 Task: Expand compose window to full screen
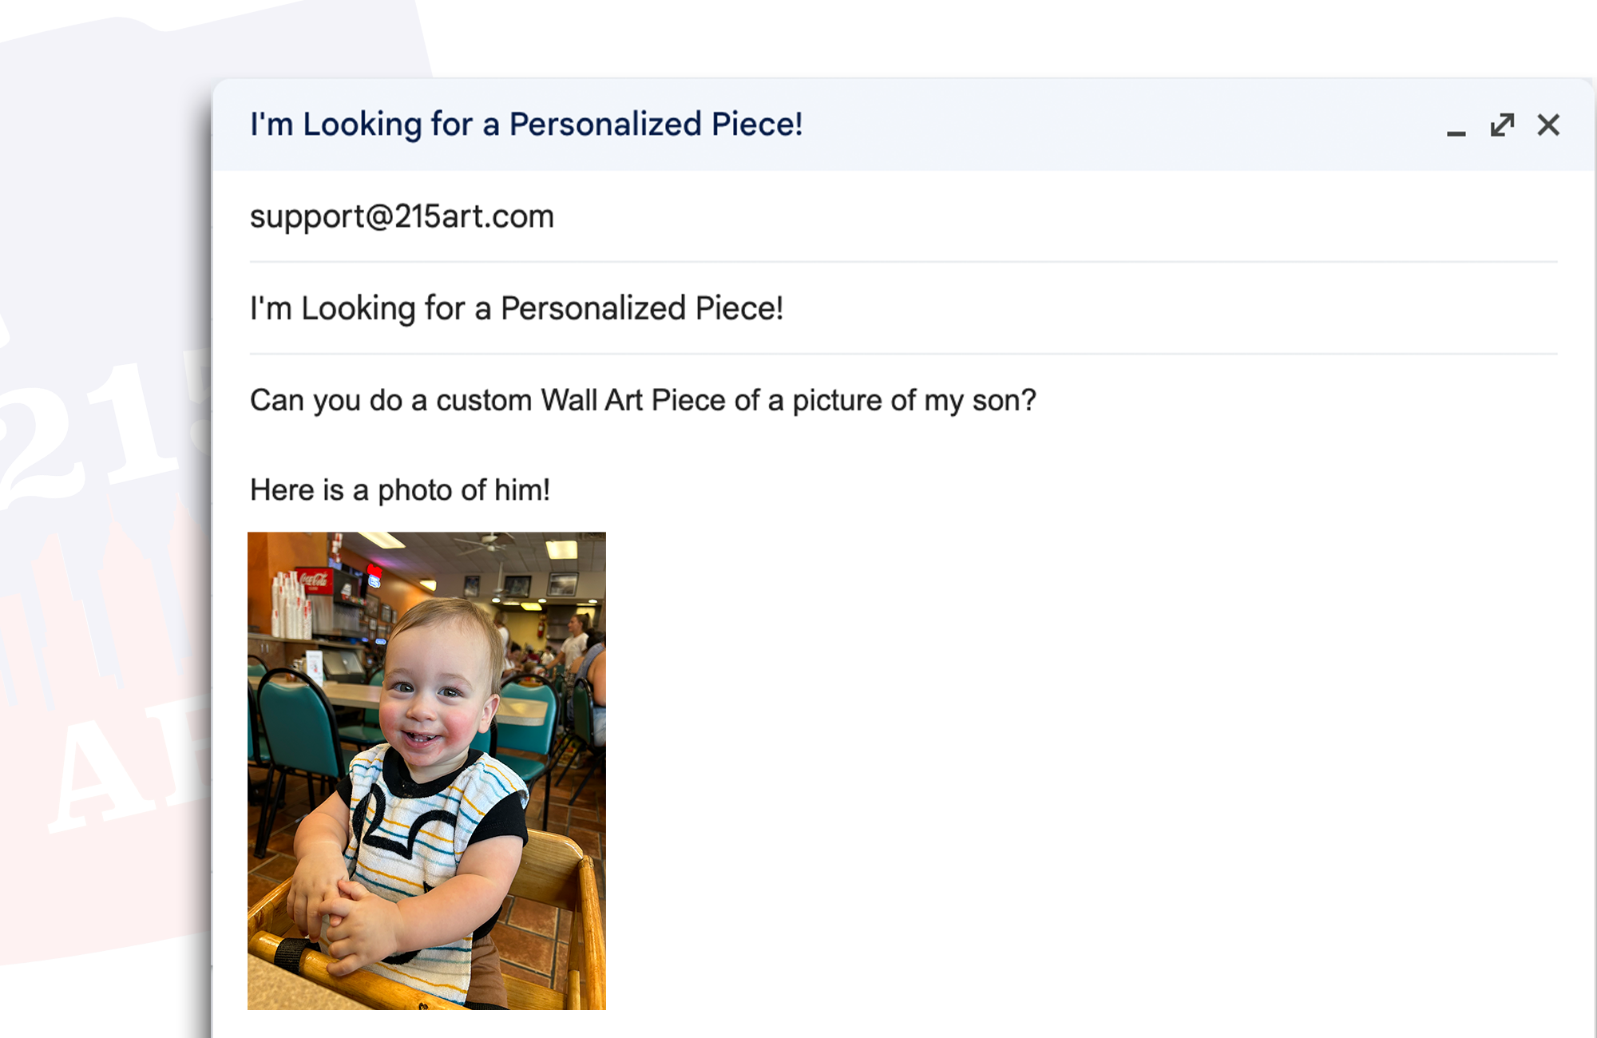click(x=1502, y=125)
